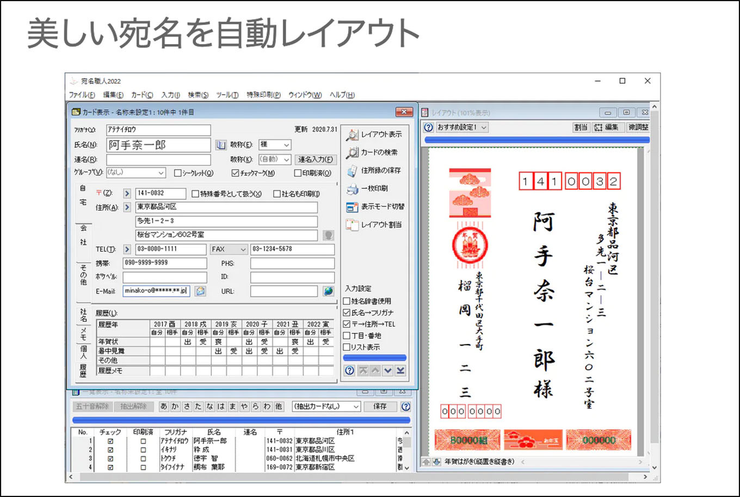Open the おすすめ設定1 dropdown in layout window

[x=462, y=127]
